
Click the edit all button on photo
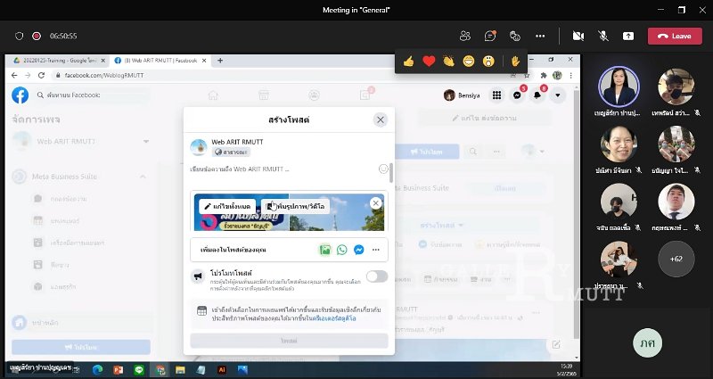pyautogui.click(x=226, y=206)
